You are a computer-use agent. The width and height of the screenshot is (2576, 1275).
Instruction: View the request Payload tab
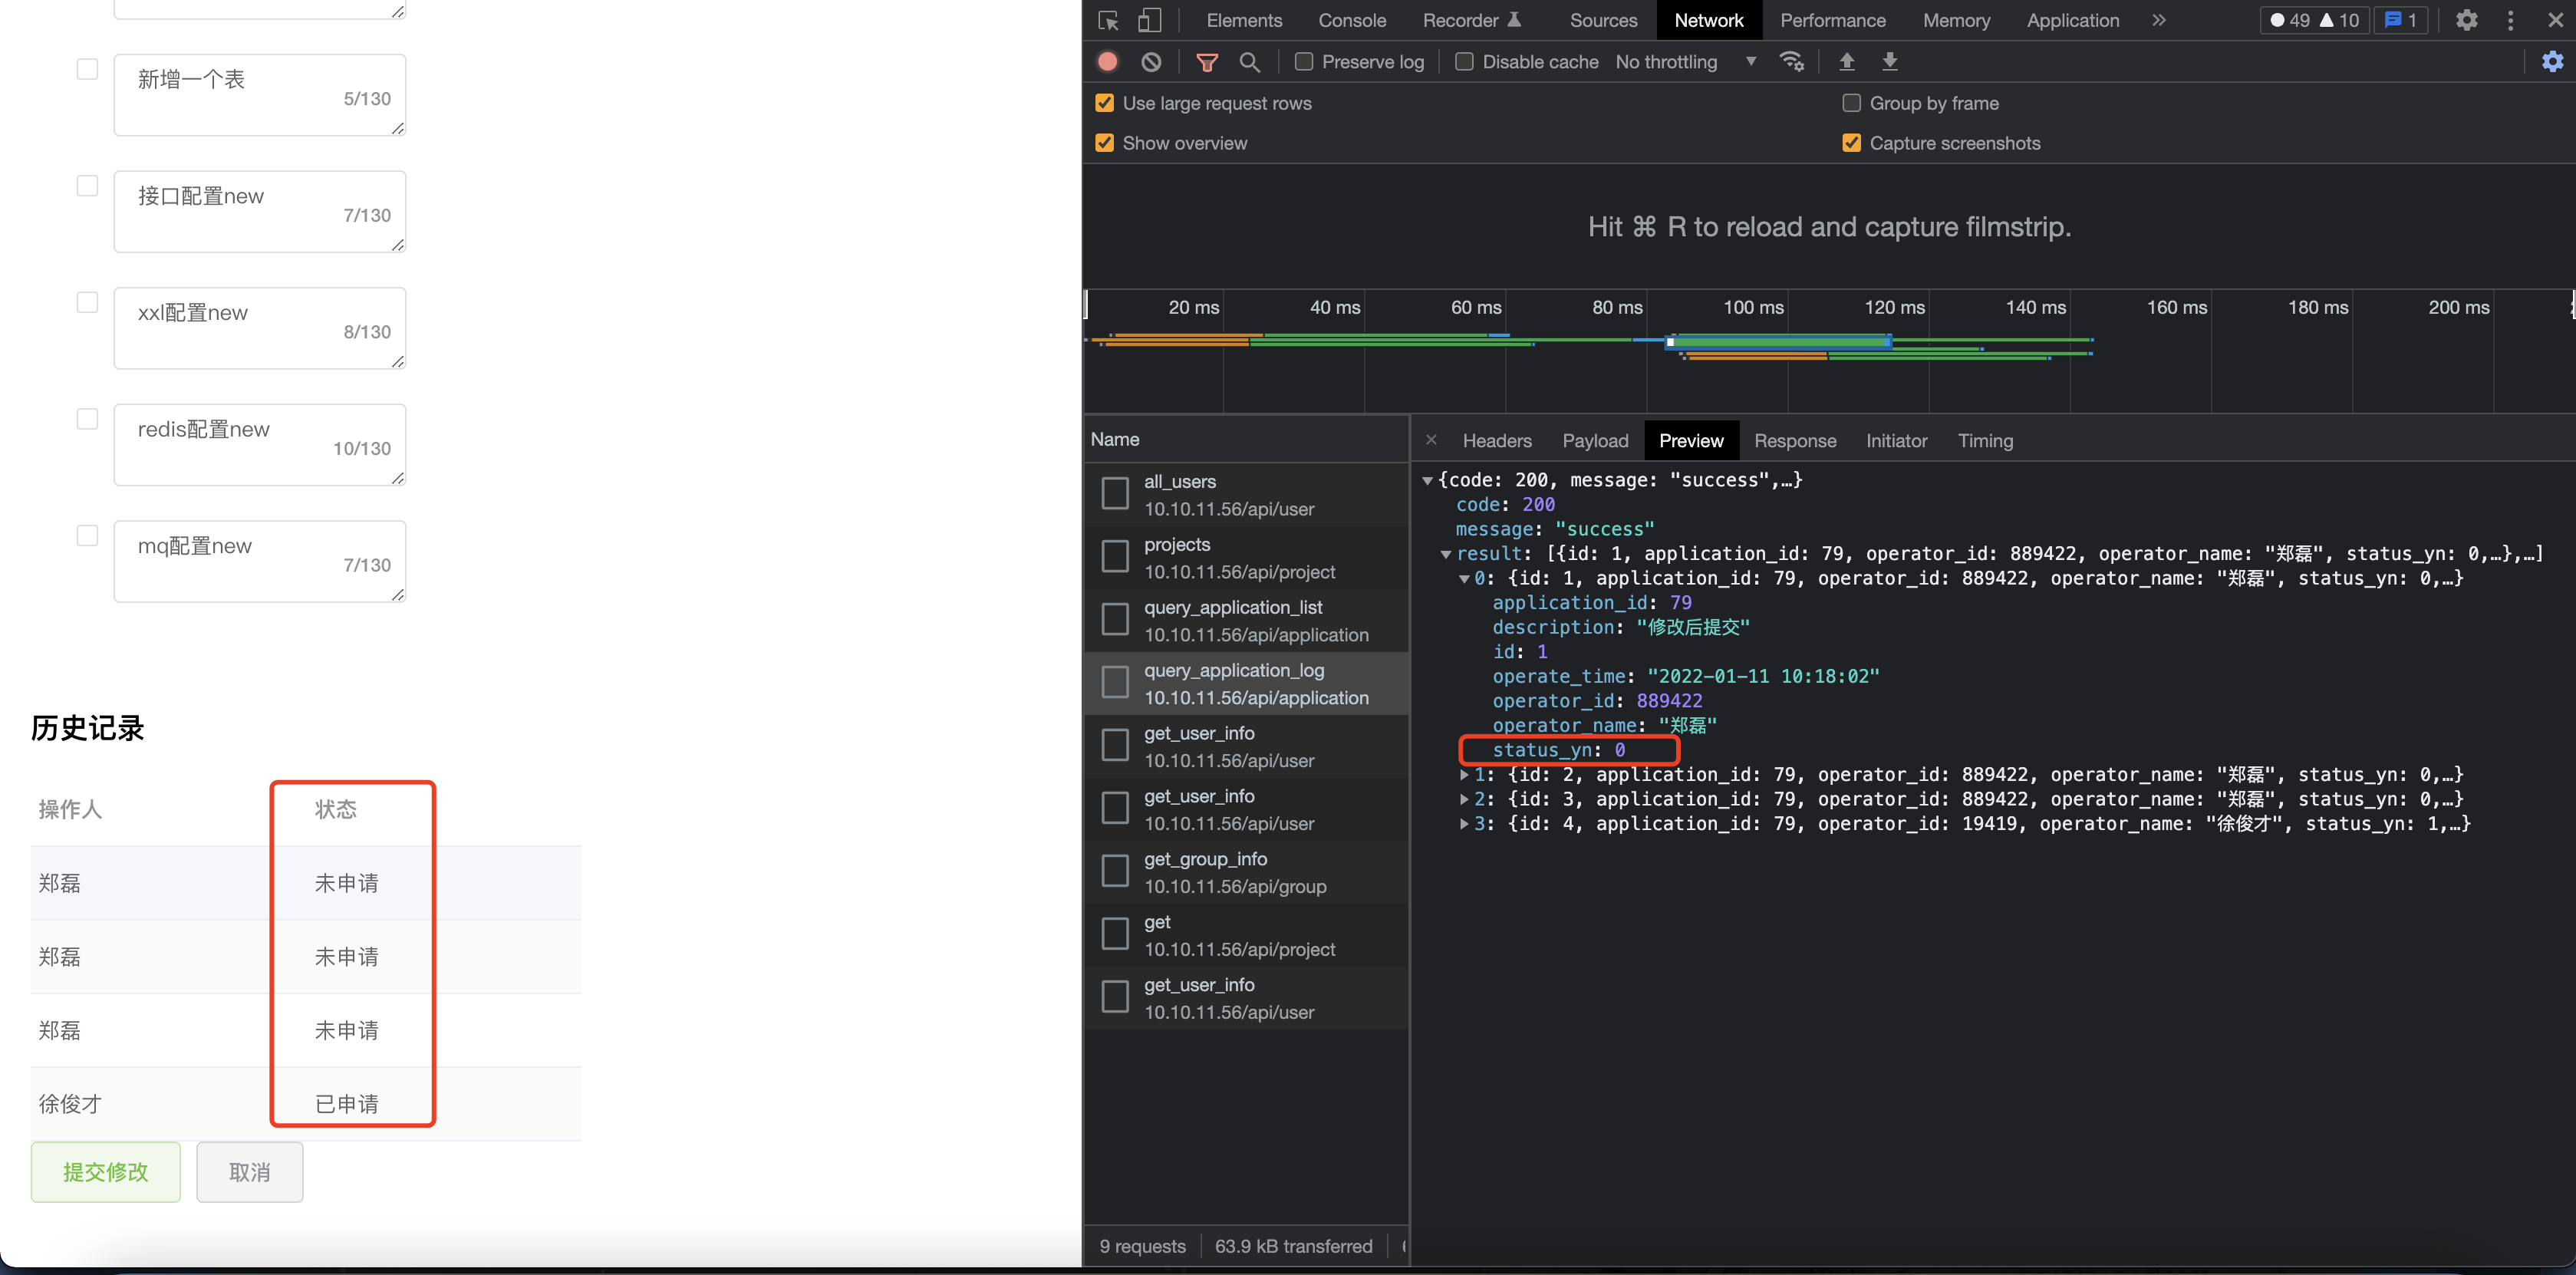coord(1595,441)
